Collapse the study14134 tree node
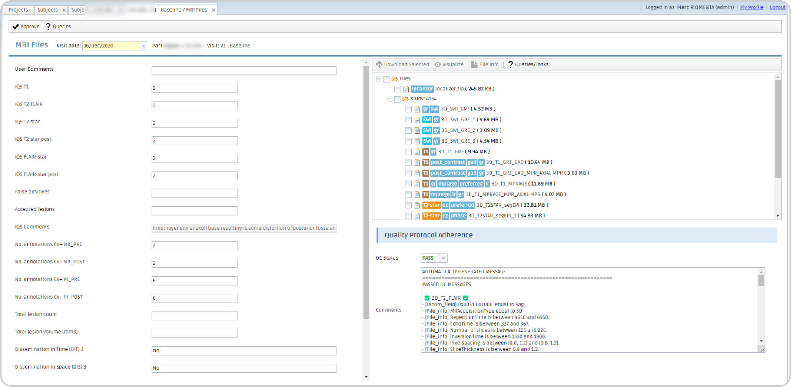791x387 pixels. click(x=390, y=99)
